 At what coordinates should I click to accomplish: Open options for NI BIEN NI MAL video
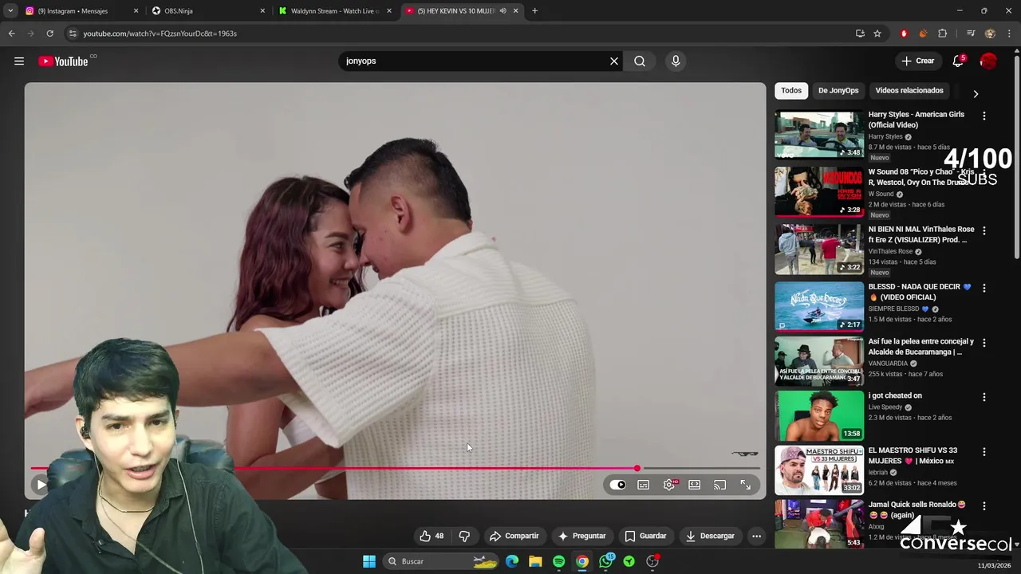pyautogui.click(x=984, y=230)
